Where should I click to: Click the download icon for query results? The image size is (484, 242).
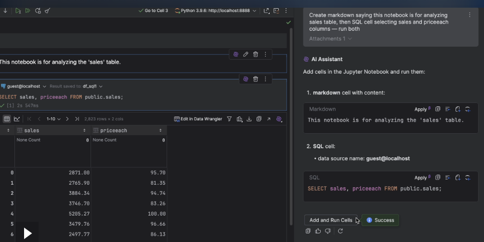(249, 119)
